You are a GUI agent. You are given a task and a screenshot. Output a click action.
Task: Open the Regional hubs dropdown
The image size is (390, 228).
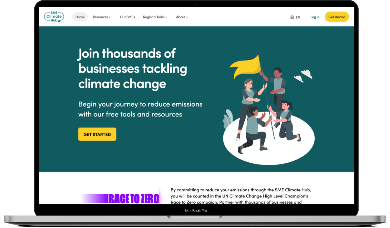(x=155, y=17)
